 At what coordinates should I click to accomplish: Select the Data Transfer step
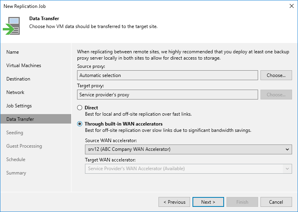click(x=20, y=119)
